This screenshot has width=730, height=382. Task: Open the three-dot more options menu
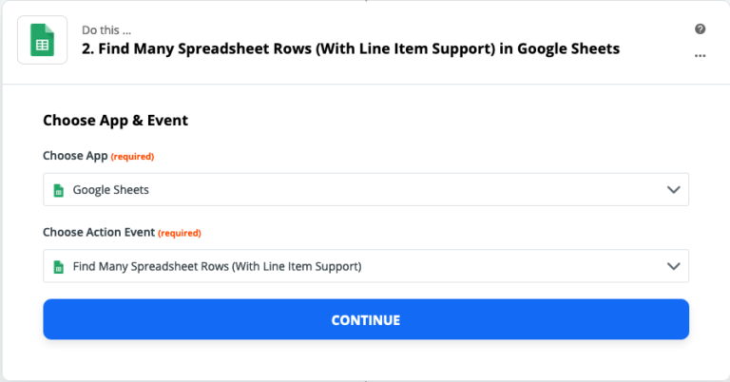pyautogui.click(x=701, y=55)
